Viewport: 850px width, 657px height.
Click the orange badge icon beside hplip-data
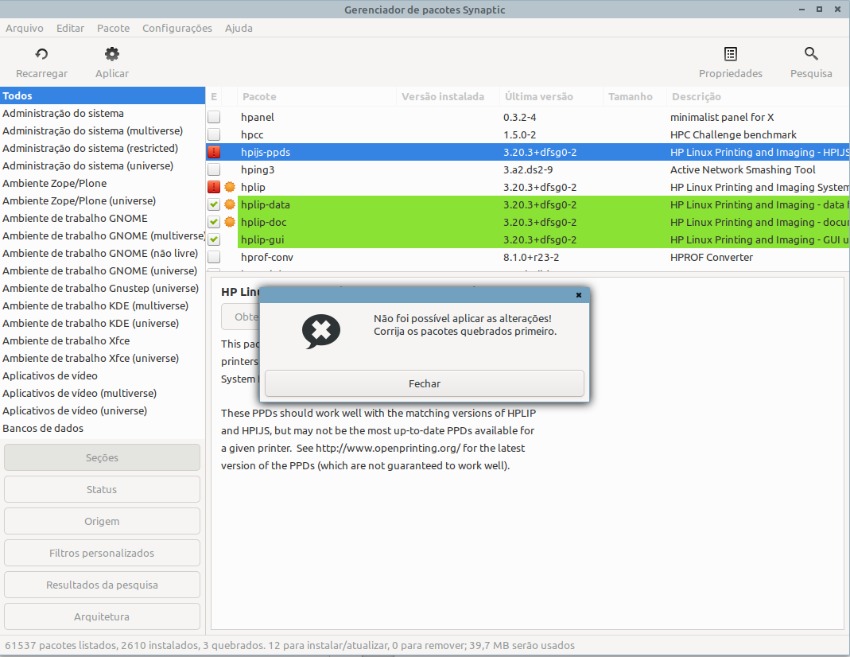[x=230, y=204]
